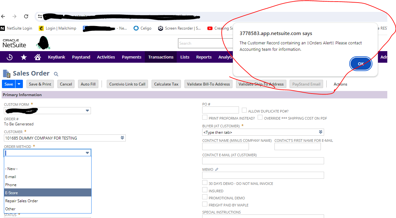
Task: Select E-Store order method
Action: pyautogui.click(x=48, y=193)
